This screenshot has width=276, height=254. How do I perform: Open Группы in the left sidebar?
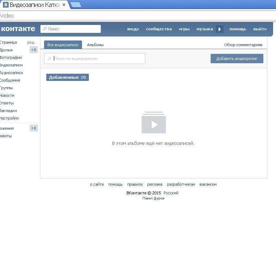(7, 88)
